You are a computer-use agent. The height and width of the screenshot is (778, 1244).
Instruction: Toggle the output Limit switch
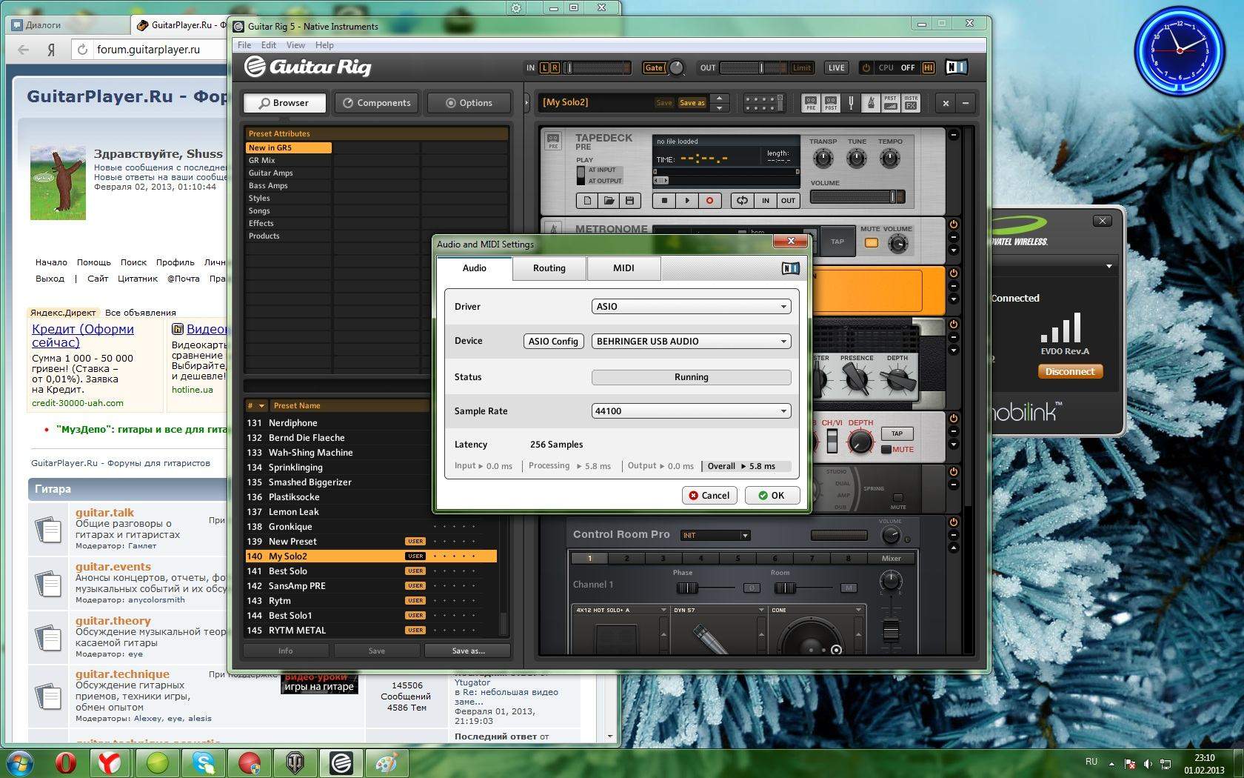(x=802, y=67)
